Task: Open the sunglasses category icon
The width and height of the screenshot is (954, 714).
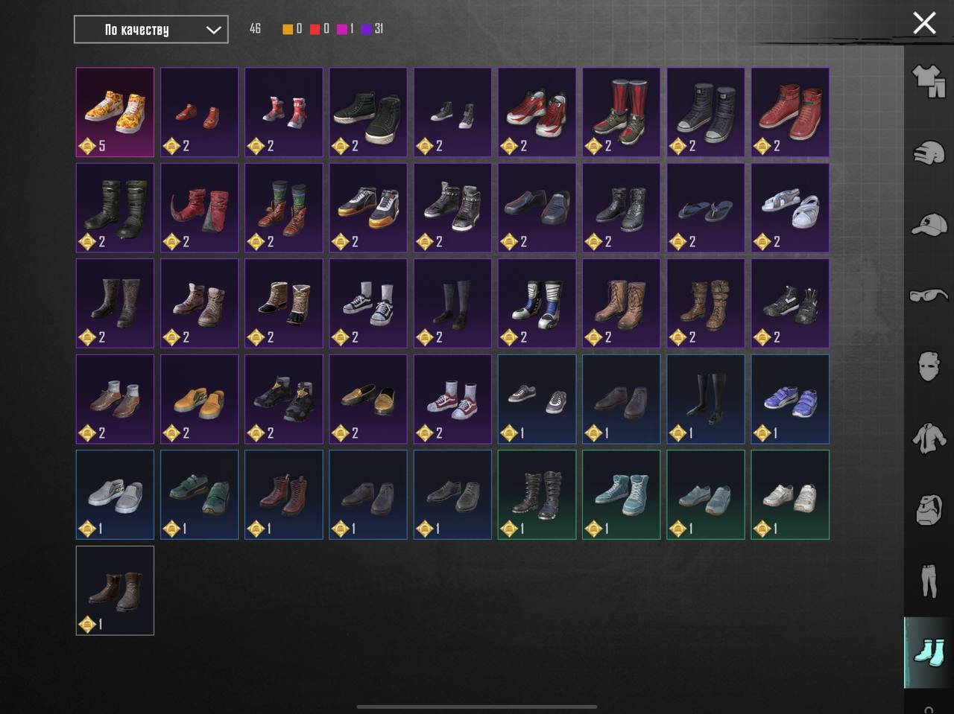Action: click(929, 295)
